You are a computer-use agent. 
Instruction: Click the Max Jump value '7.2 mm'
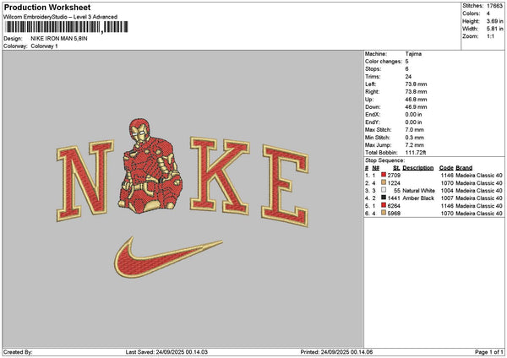pyautogui.click(x=415, y=145)
